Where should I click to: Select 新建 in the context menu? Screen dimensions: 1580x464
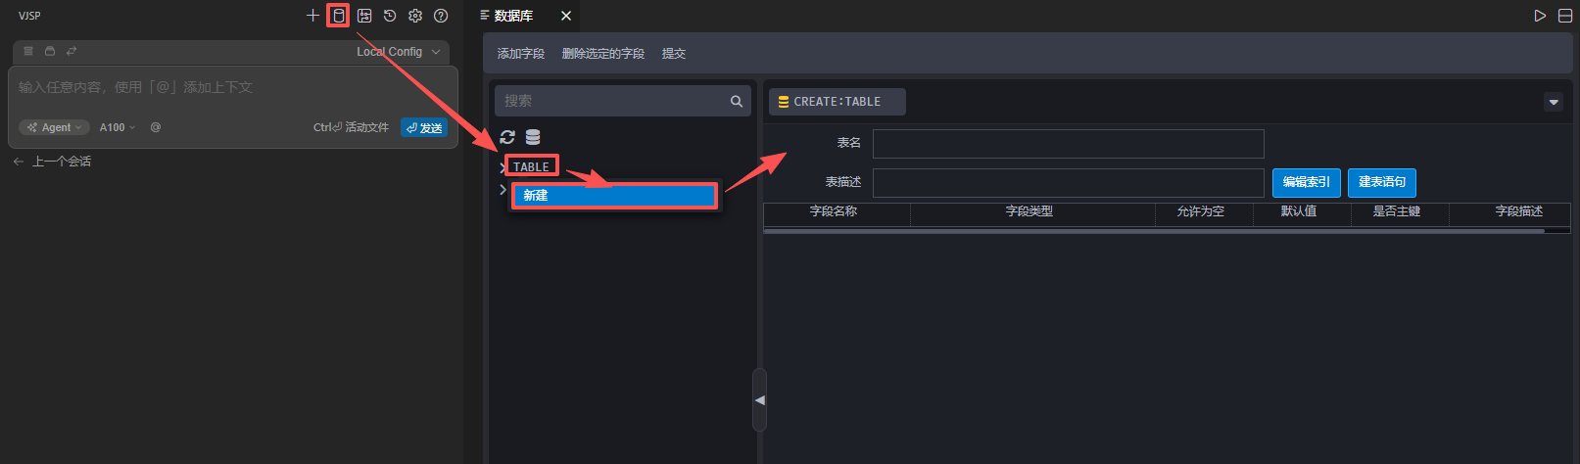click(x=614, y=196)
